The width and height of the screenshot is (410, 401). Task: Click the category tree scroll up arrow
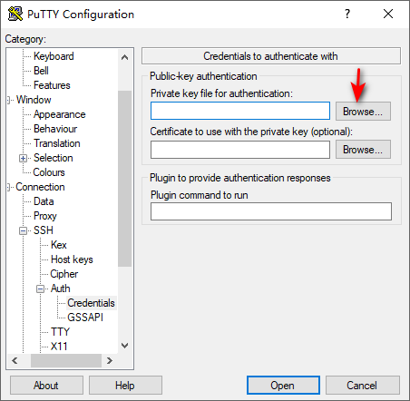point(124,57)
